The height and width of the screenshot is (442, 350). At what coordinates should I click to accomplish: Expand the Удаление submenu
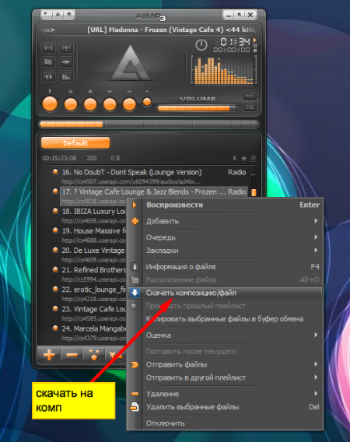click(225, 394)
